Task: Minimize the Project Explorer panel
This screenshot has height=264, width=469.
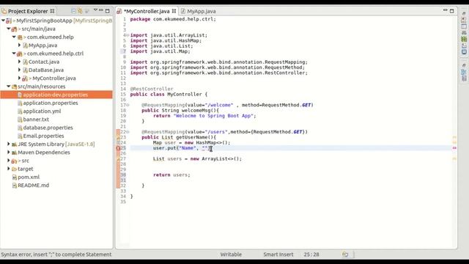Action: [101, 10]
